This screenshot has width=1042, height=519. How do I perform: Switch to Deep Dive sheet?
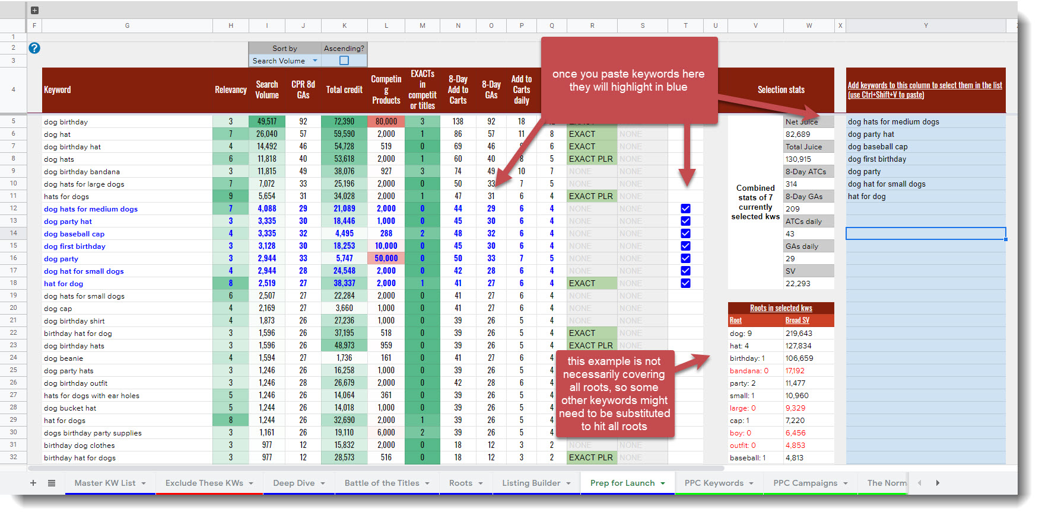tap(294, 483)
